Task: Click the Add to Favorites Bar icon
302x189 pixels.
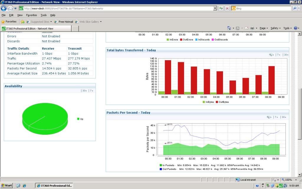Action: [x=22, y=22]
